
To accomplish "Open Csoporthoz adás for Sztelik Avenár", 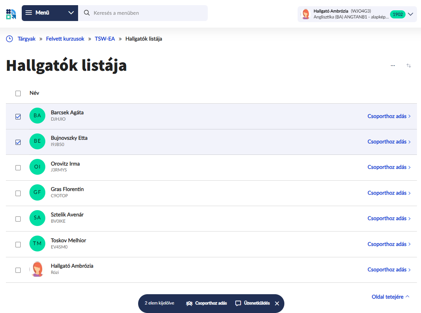I will coord(389,218).
